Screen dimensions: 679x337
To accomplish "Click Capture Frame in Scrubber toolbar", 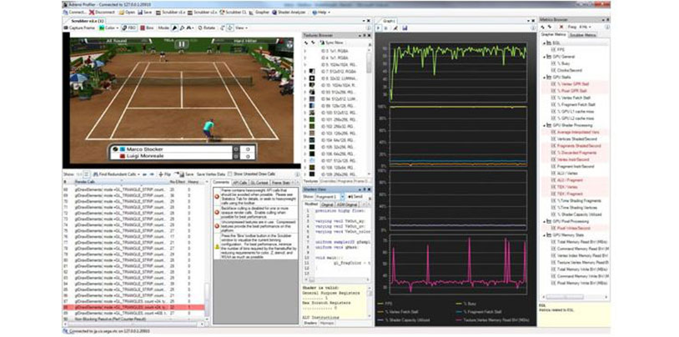I will [x=80, y=28].
